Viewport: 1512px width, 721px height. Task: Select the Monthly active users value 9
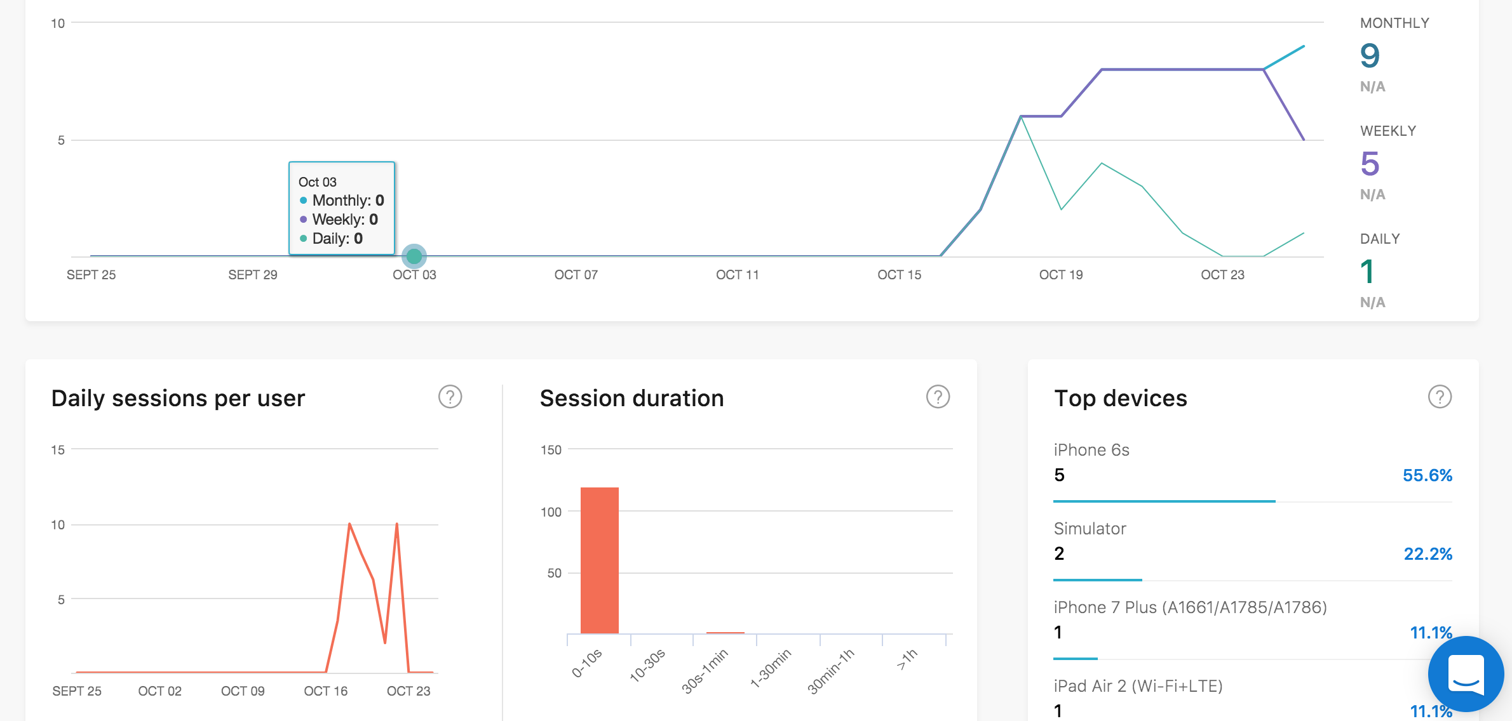click(1370, 56)
